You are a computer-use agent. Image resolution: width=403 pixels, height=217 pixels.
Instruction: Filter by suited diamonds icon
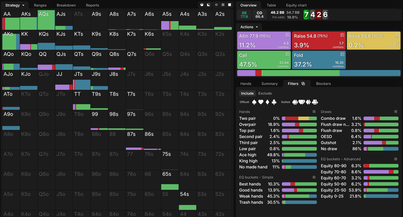[308, 102]
